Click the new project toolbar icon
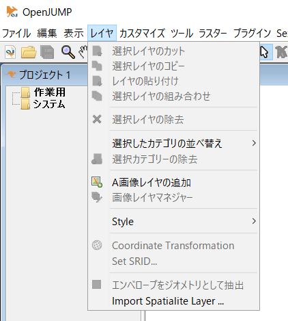The height and width of the screenshot is (321, 288). (x=10, y=52)
